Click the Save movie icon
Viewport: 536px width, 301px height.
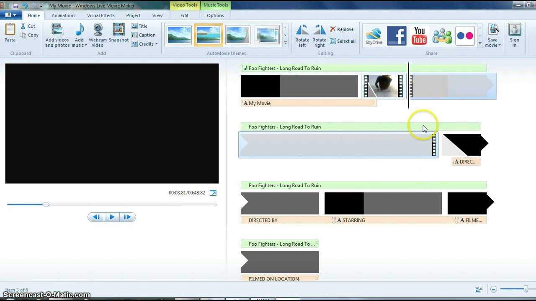(x=493, y=30)
